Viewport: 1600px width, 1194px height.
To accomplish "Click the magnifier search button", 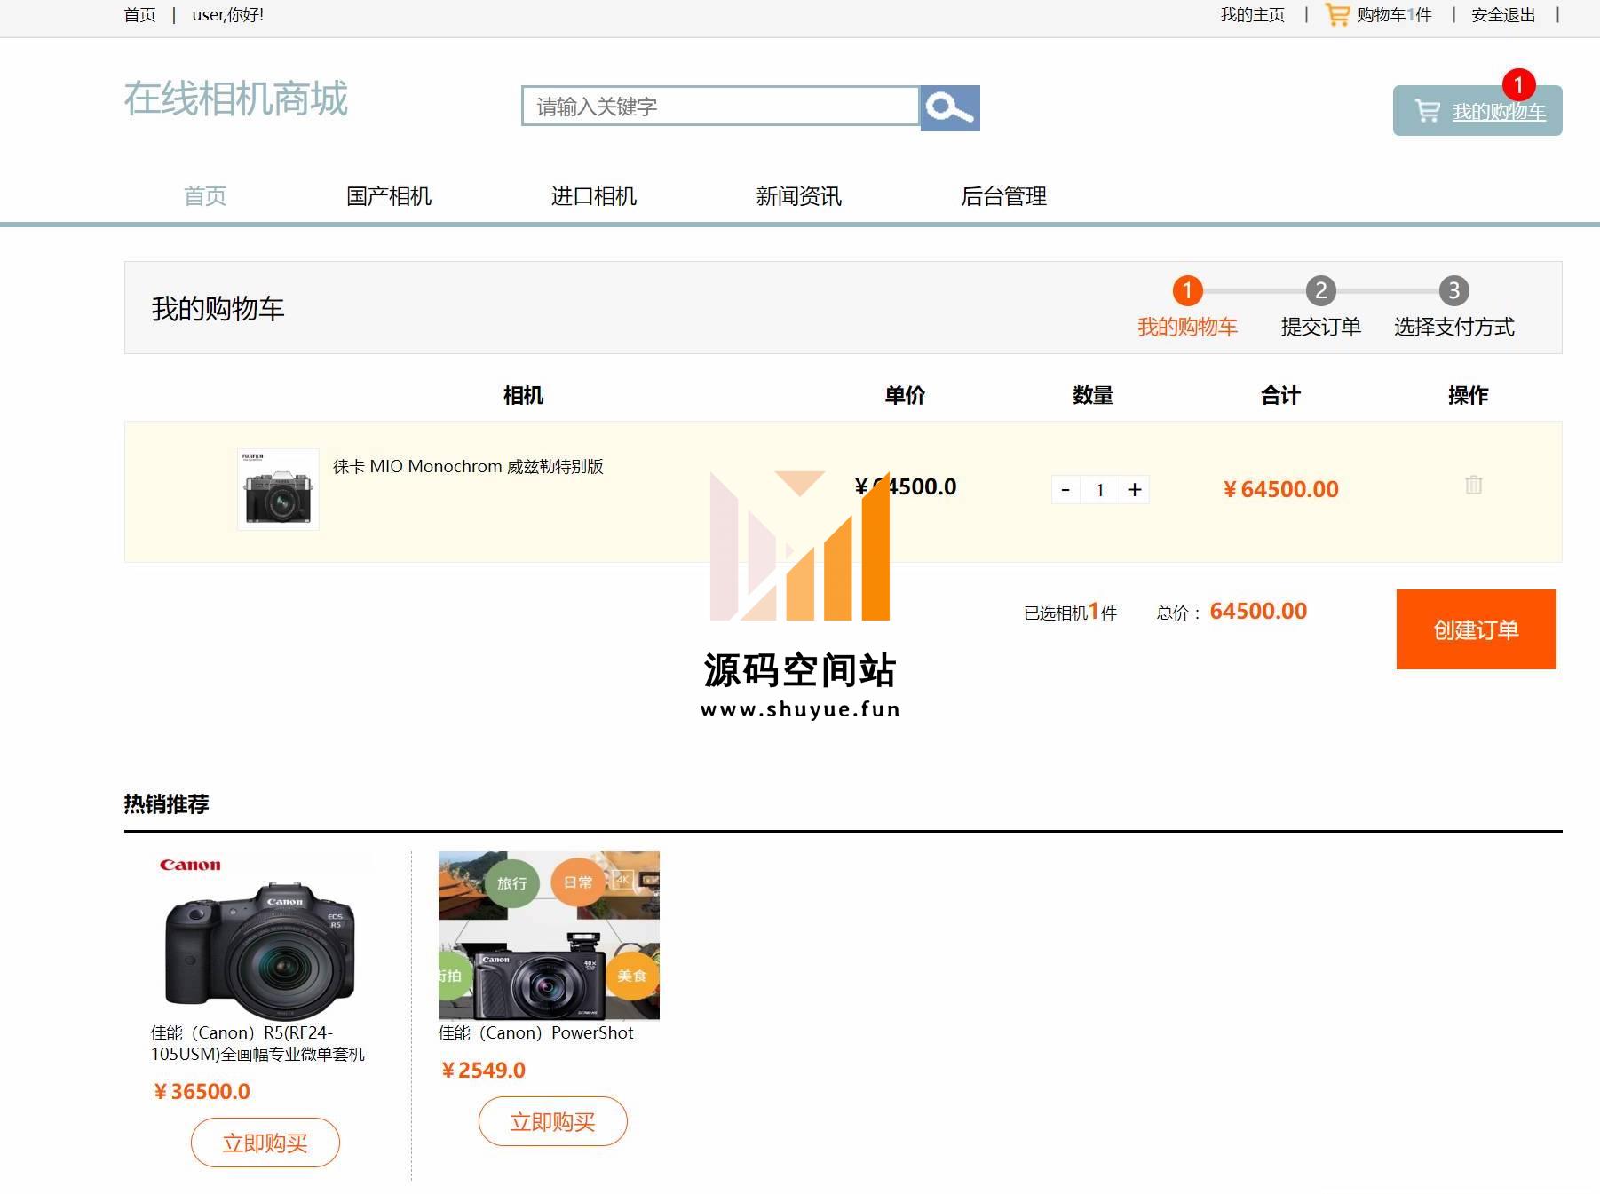I will (x=949, y=108).
